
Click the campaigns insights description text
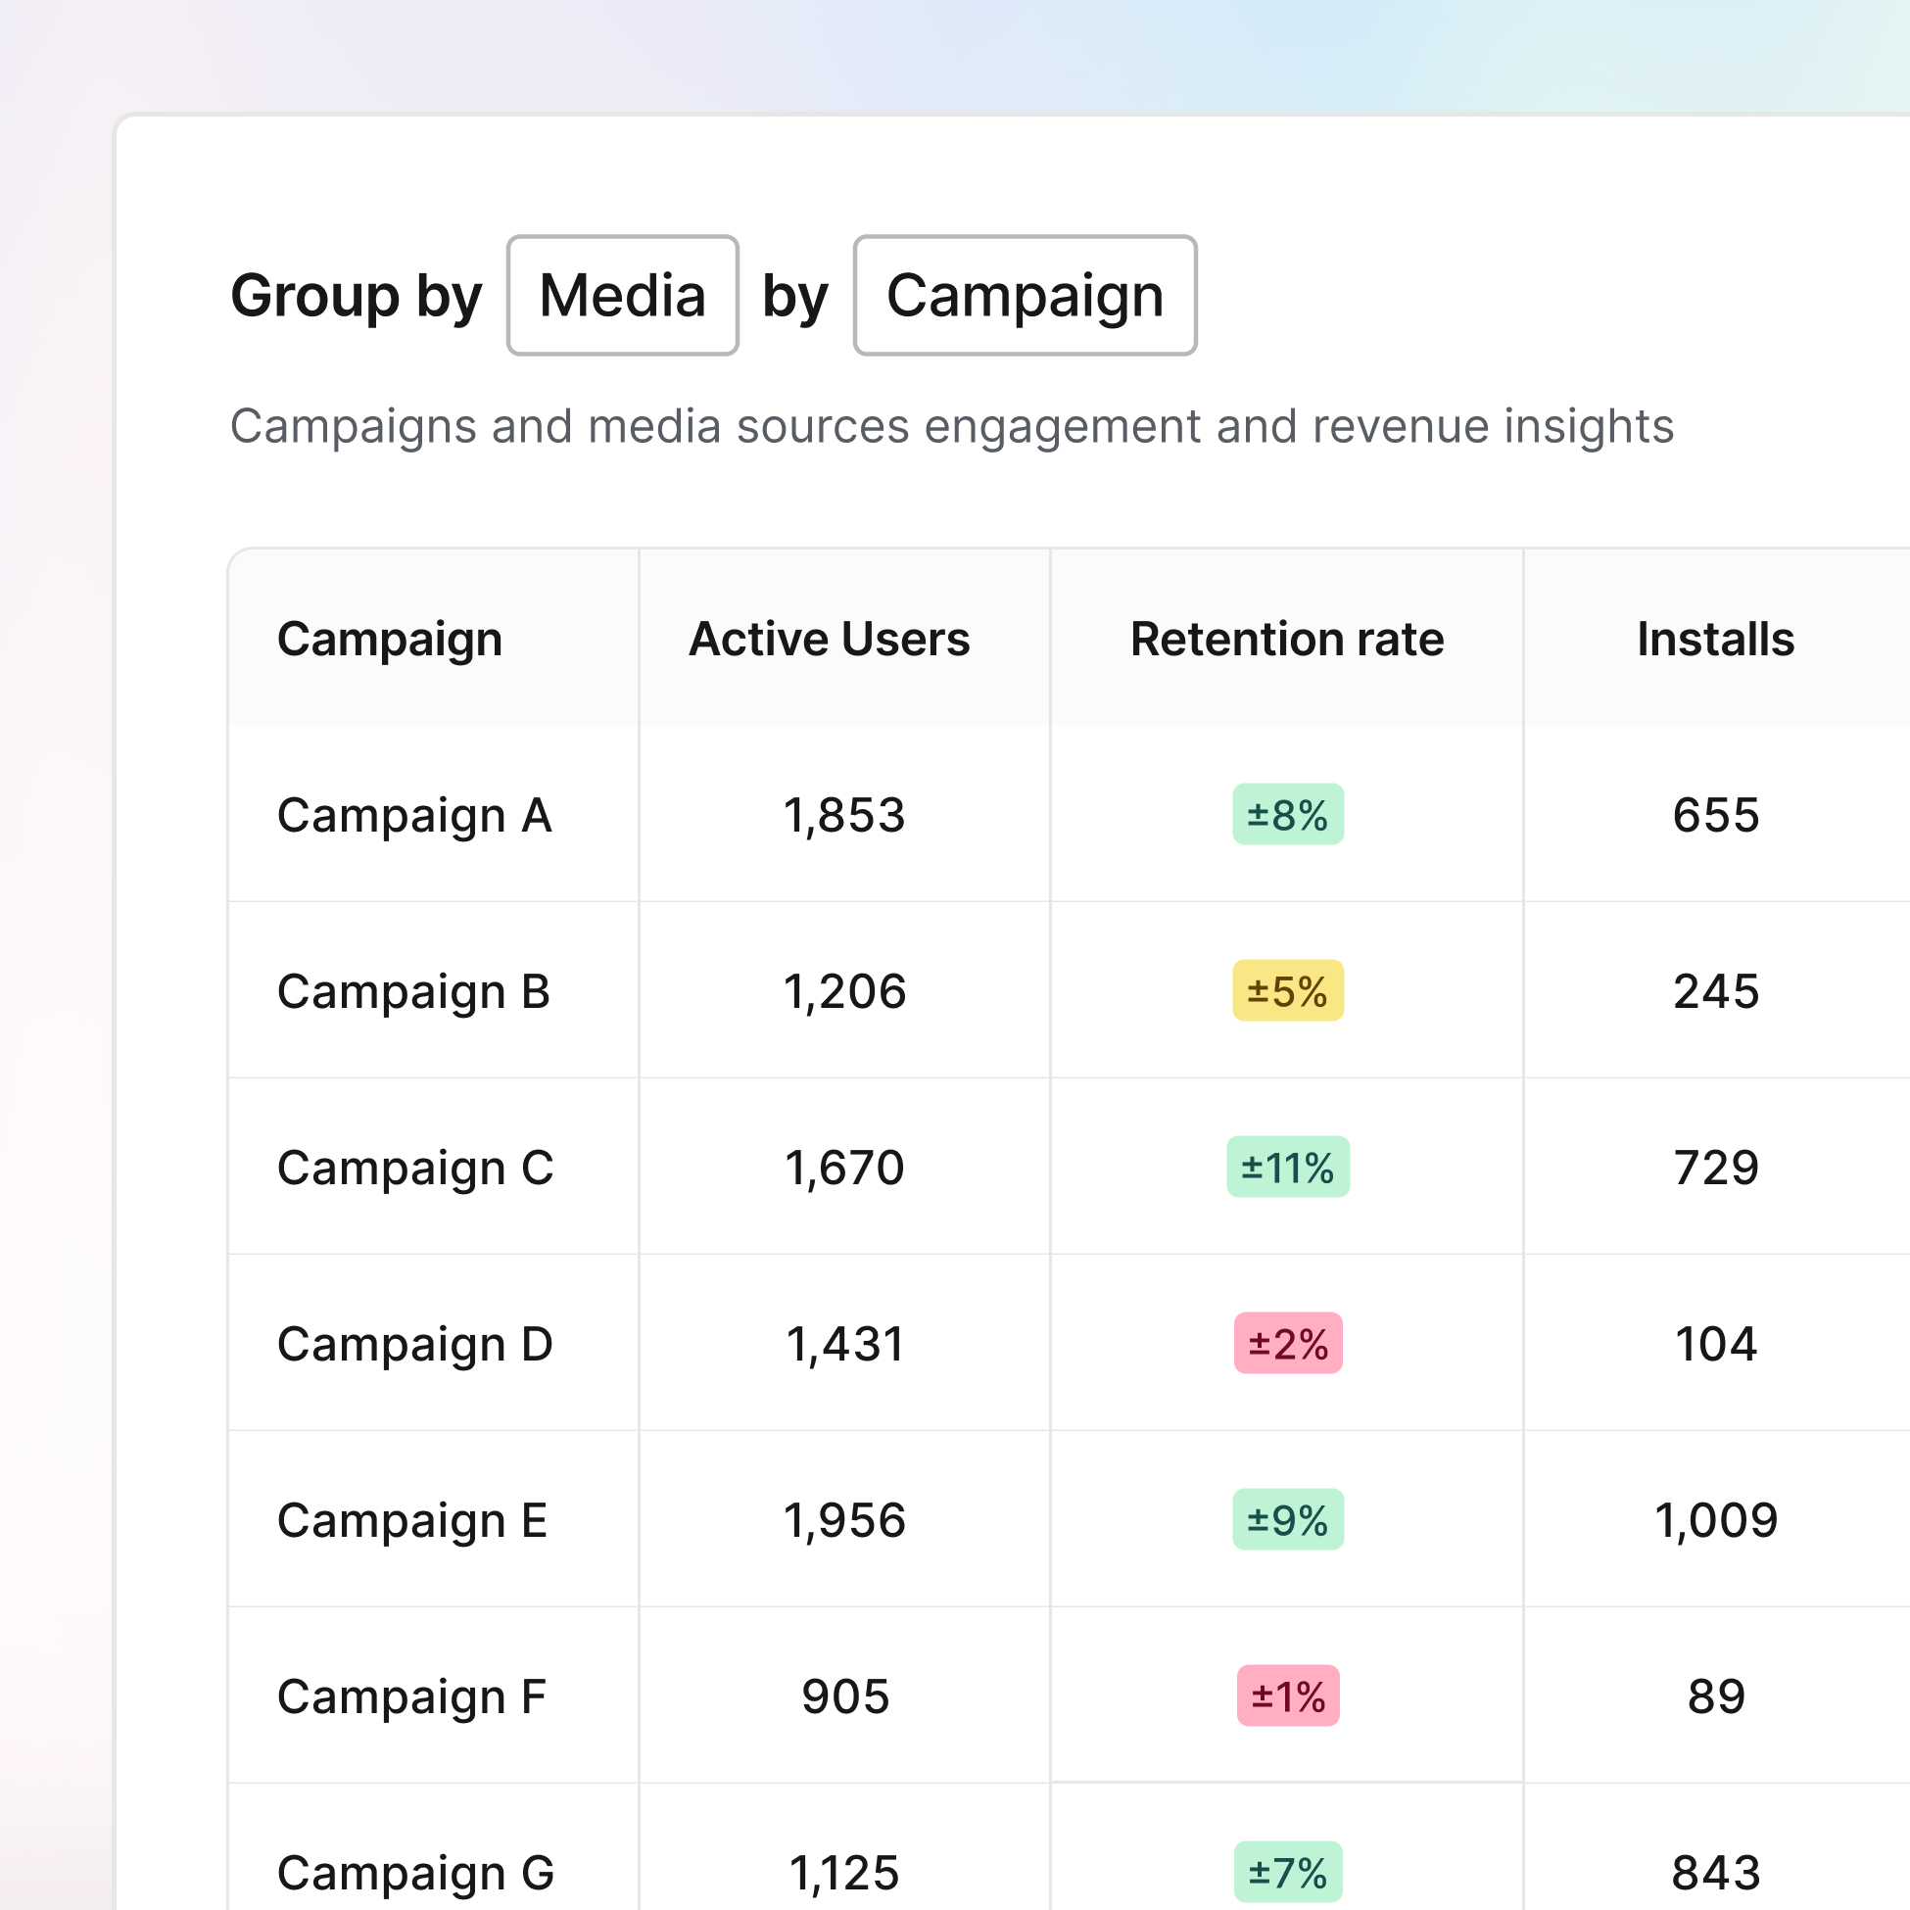(x=951, y=426)
